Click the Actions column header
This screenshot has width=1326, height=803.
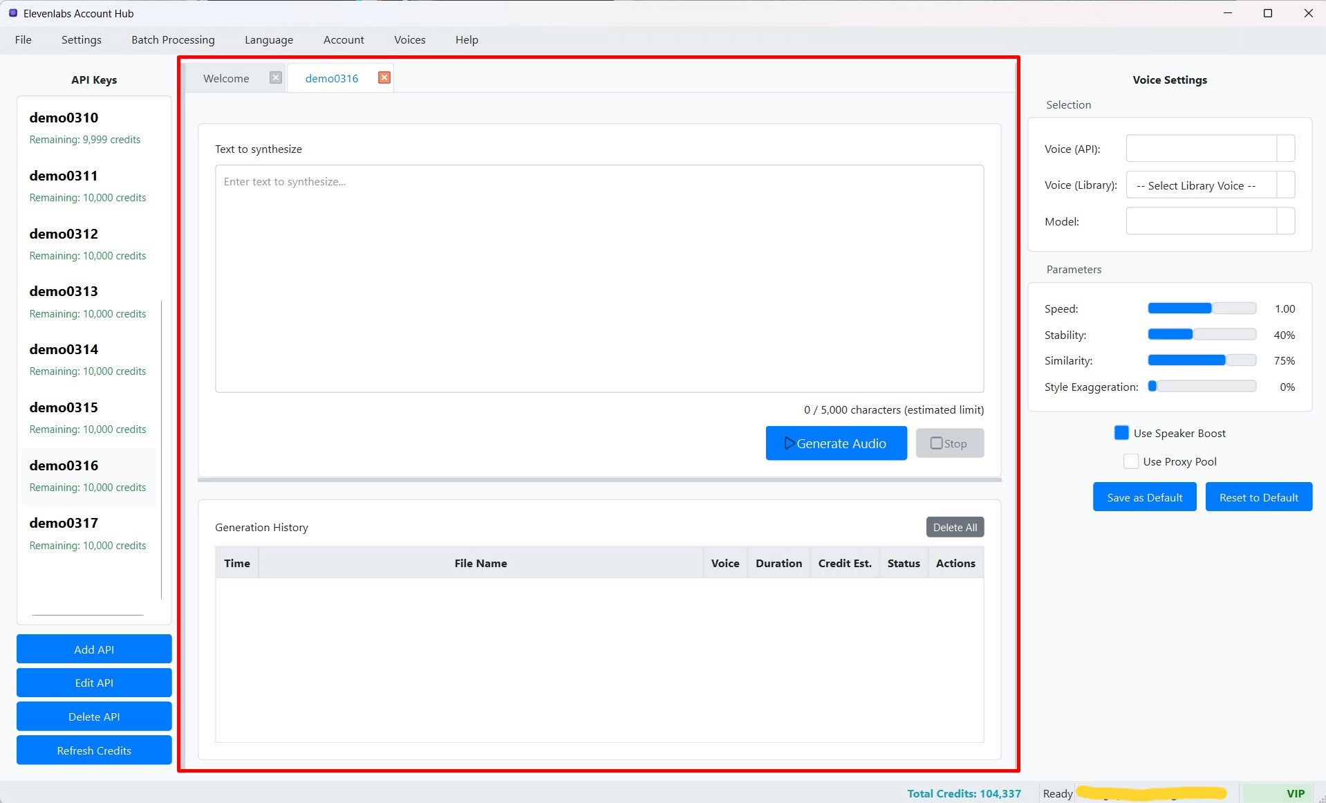tap(955, 563)
